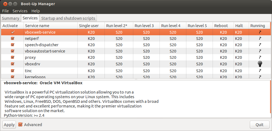Disable the netperf service checkbox
The width and height of the screenshot is (272, 131).
pyautogui.click(x=13, y=39)
